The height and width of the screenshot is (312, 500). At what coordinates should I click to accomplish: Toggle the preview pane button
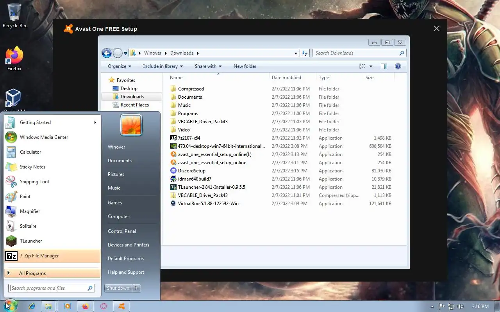tap(384, 66)
